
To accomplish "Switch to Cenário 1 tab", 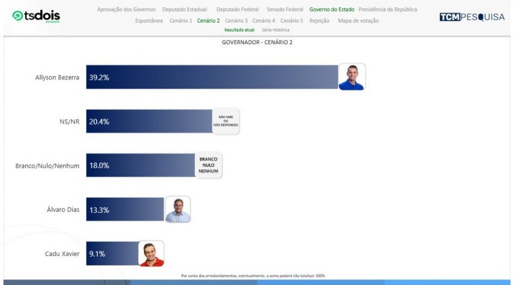I will pyautogui.click(x=181, y=20).
